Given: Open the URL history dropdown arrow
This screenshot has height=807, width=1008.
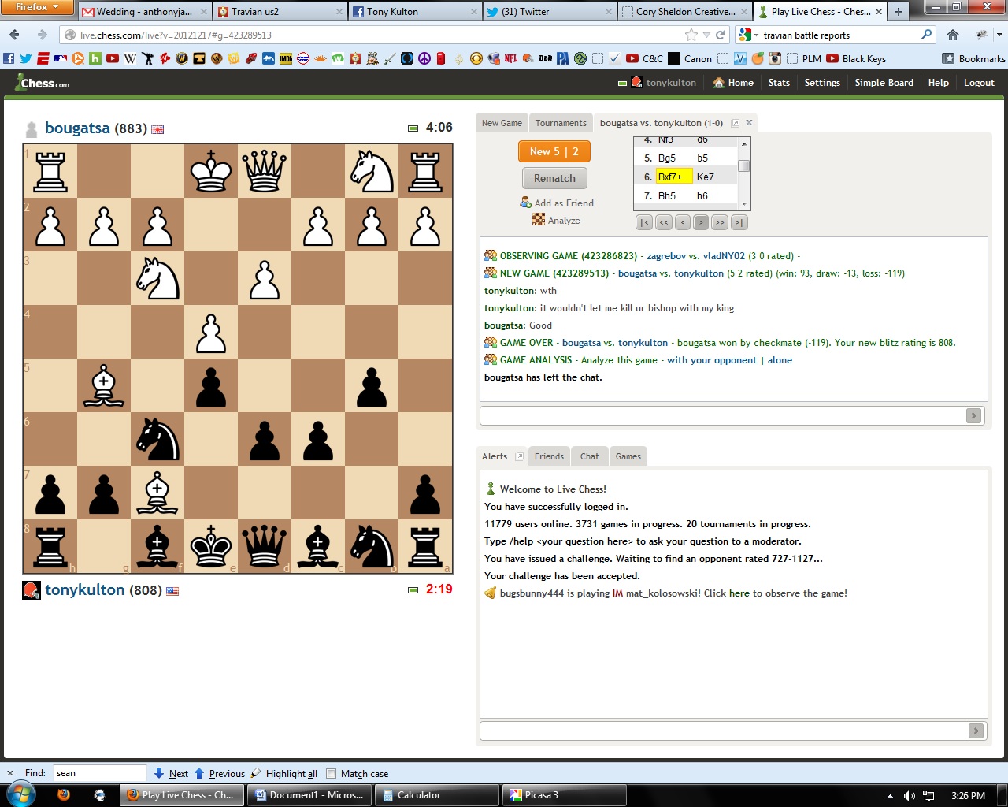Looking at the screenshot, I should [x=706, y=35].
